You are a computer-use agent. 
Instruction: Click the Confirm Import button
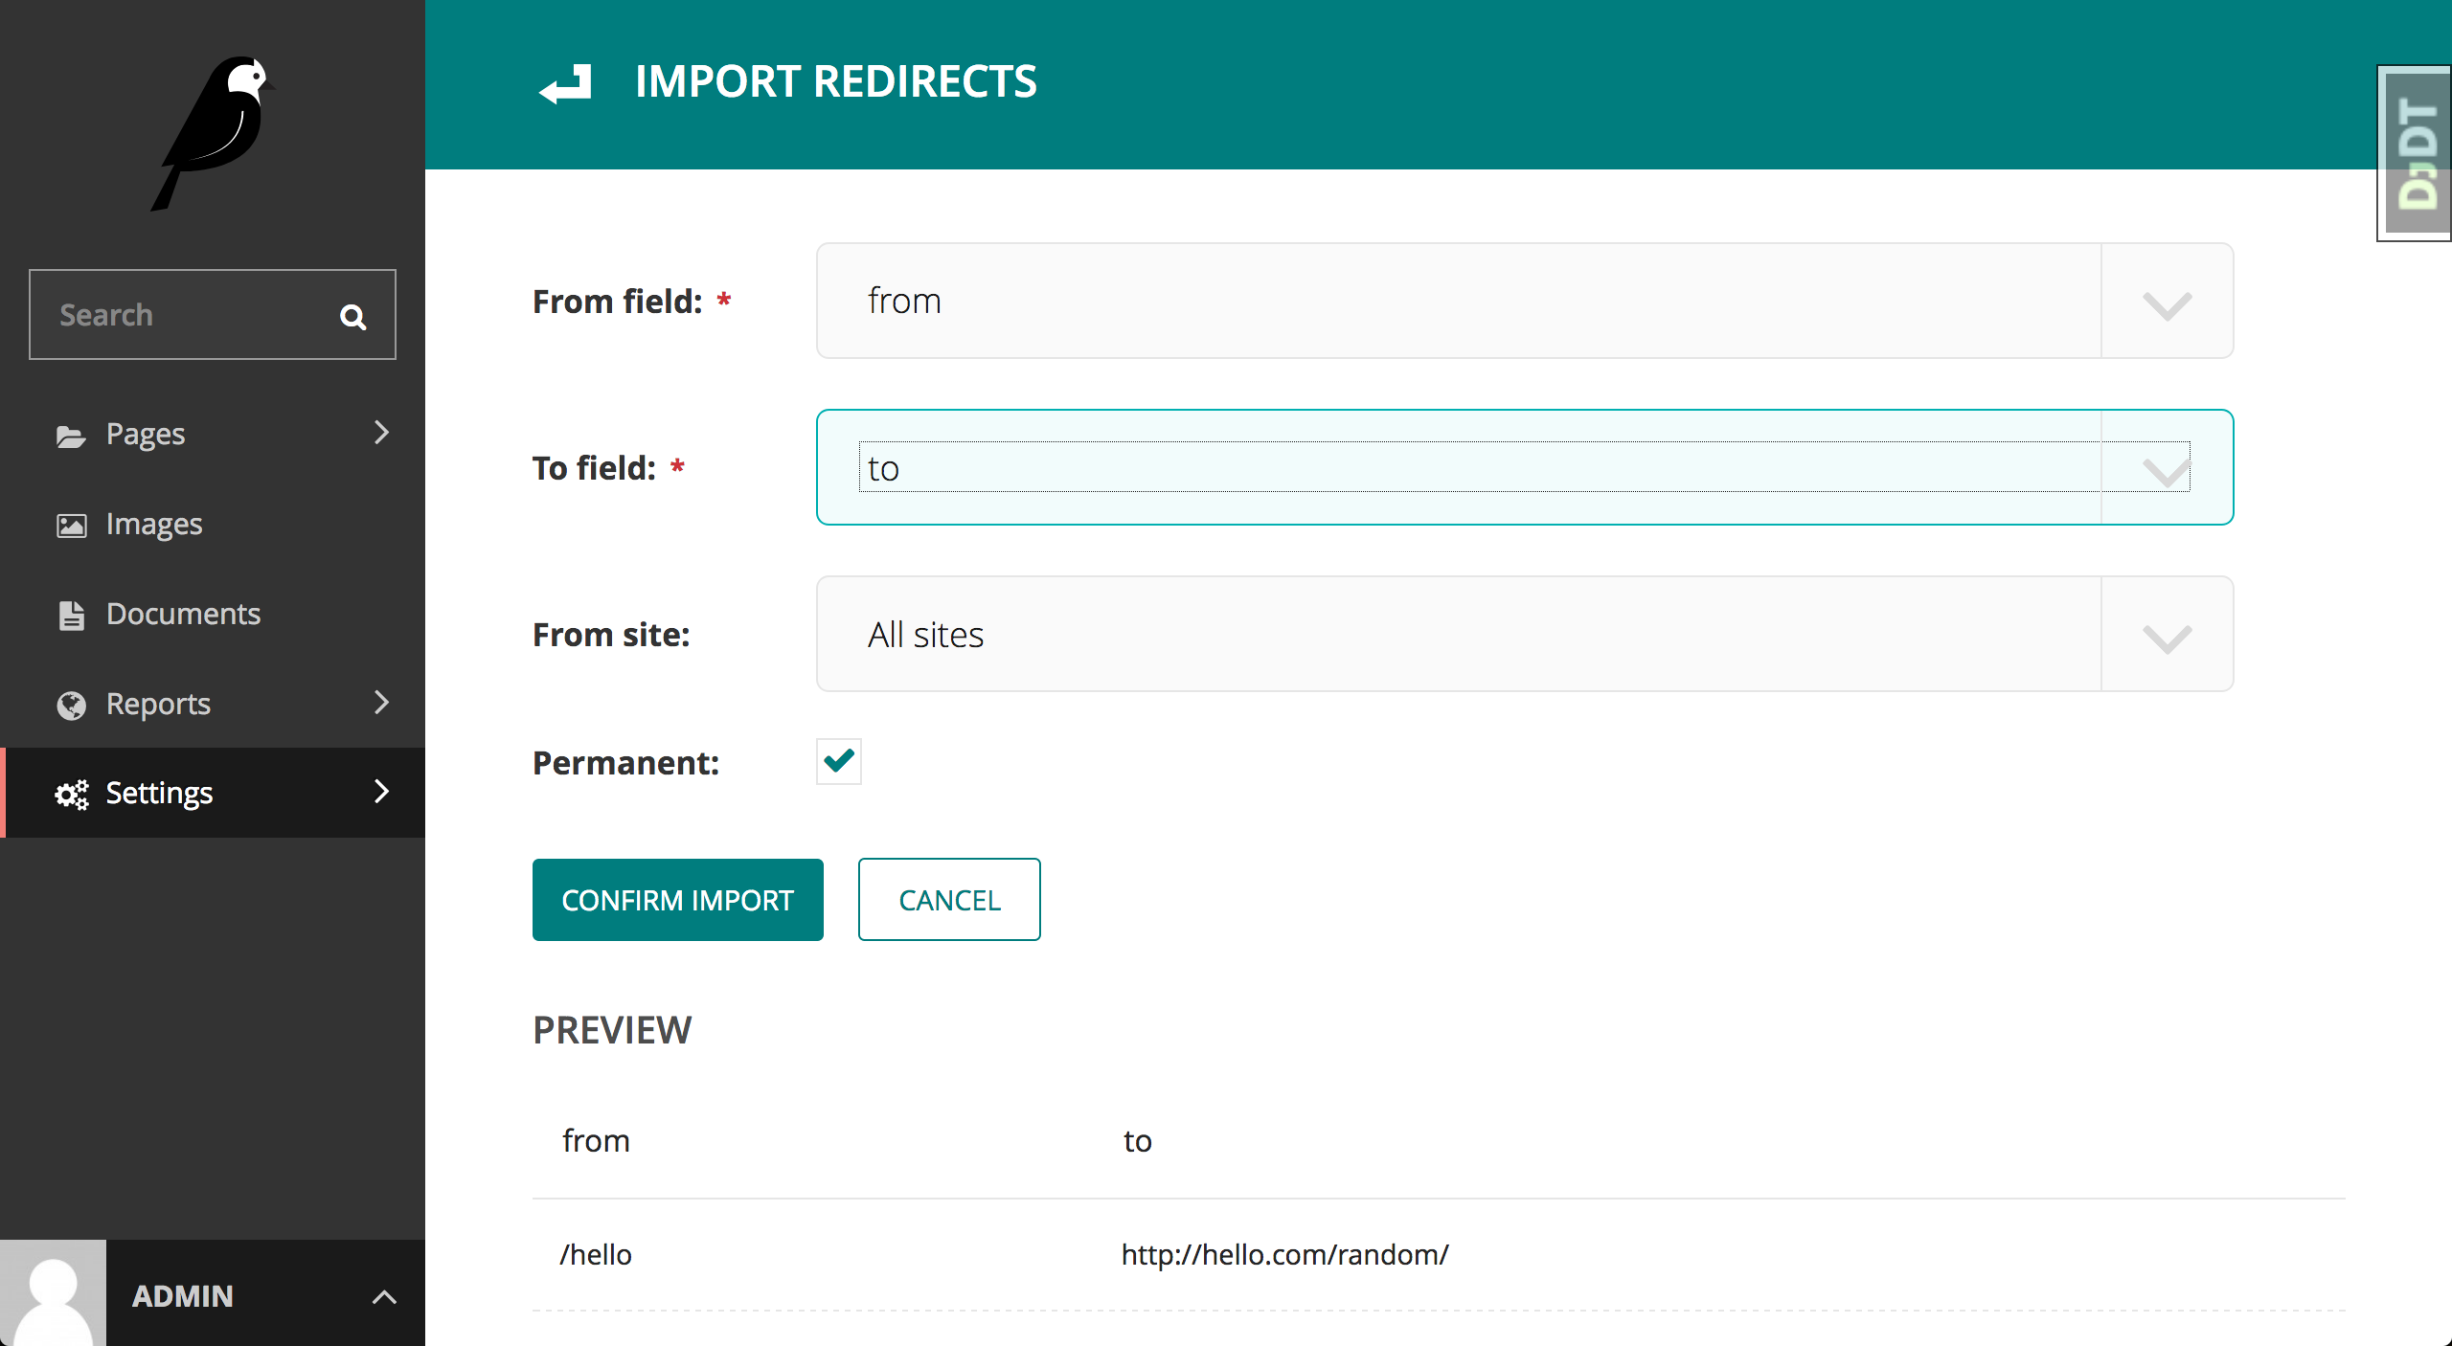[x=677, y=900]
